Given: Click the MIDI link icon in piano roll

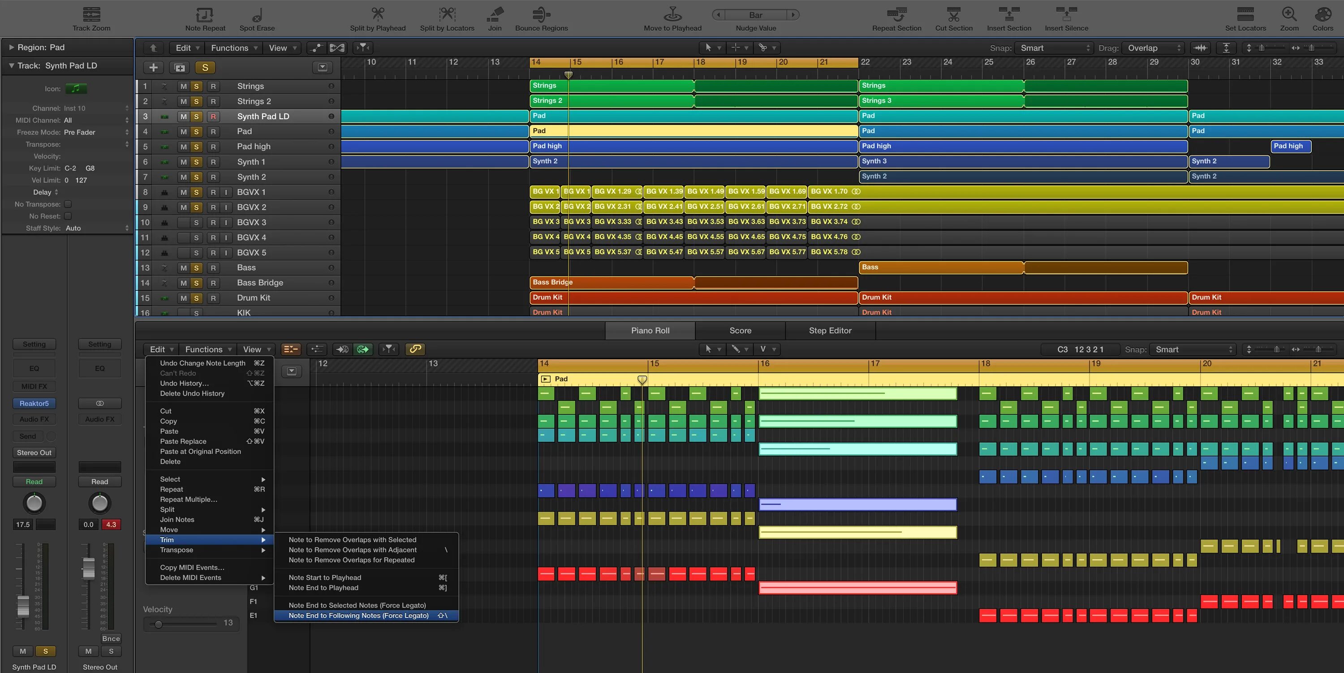Looking at the screenshot, I should [415, 349].
